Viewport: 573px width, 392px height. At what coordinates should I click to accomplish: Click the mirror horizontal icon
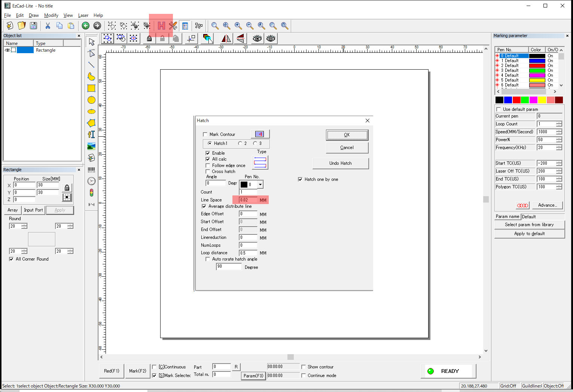pos(226,38)
